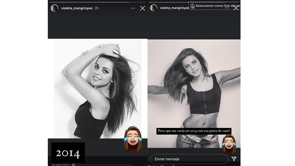Tap the 2014 text sticker

(68, 153)
